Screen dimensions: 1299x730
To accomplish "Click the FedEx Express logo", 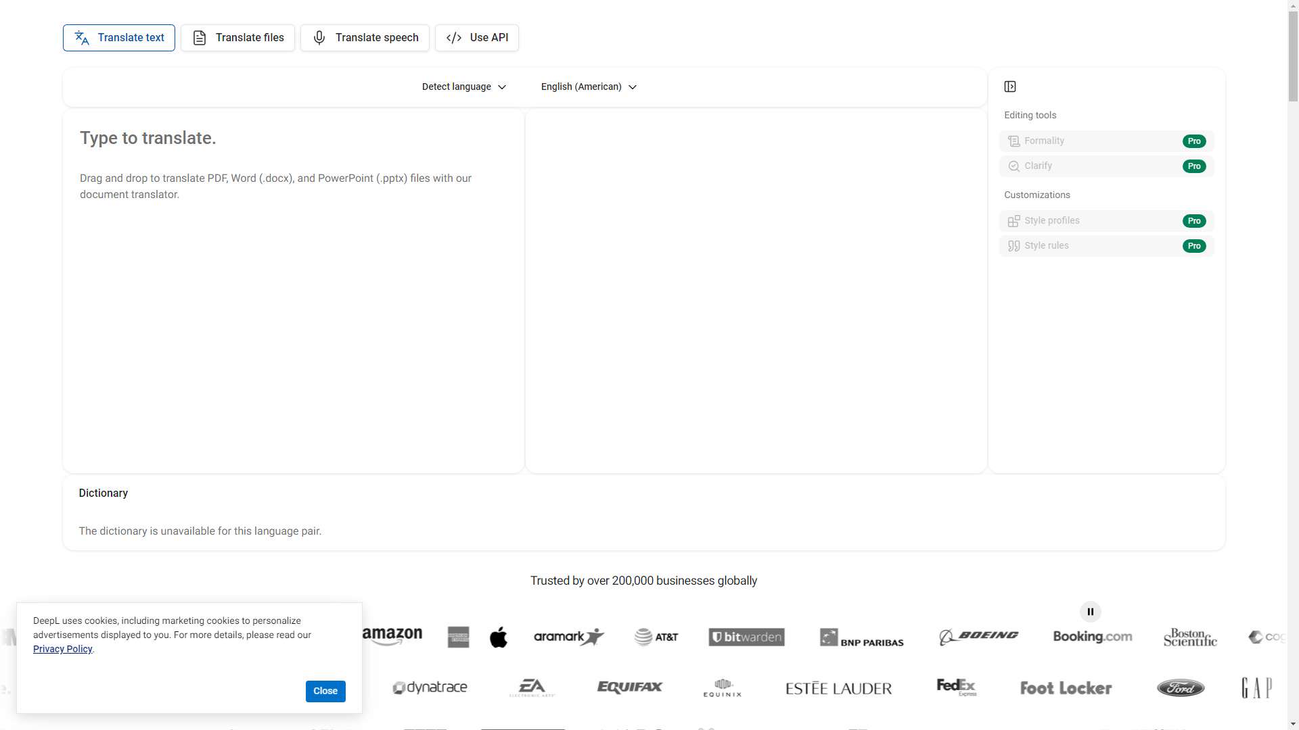I will tap(956, 687).
